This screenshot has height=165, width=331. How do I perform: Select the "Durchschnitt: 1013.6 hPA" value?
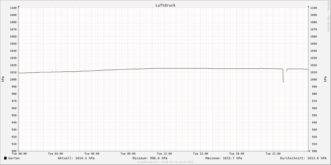point(303,158)
